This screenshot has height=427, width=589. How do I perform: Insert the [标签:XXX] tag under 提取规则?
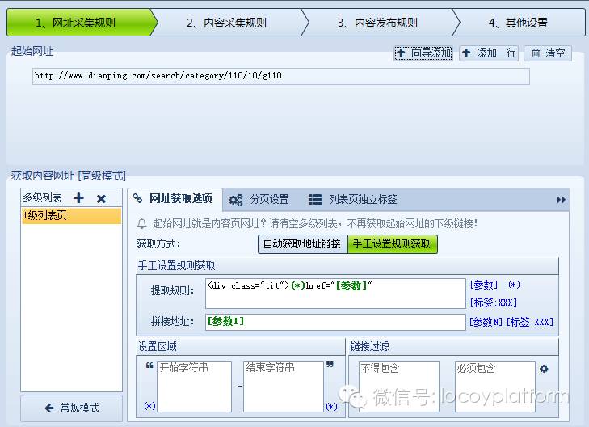(x=494, y=302)
